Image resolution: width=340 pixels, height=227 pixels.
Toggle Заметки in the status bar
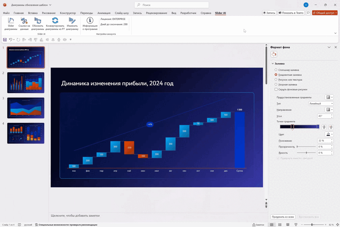258,225
